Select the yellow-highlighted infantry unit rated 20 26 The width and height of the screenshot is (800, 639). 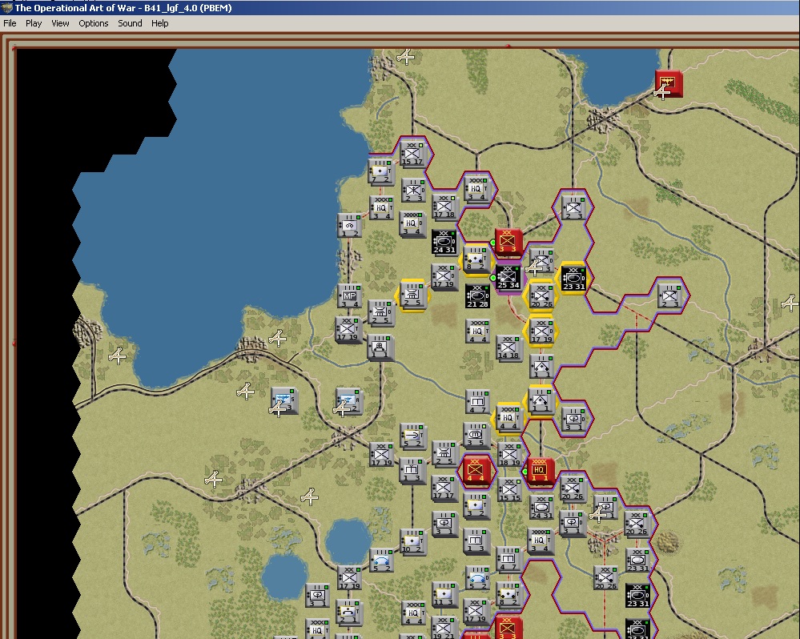point(542,296)
